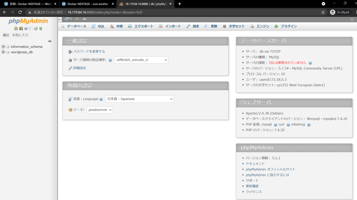Click the phpMyAdmin logo
Viewport: 357px width, 200px height.
[28, 21]
